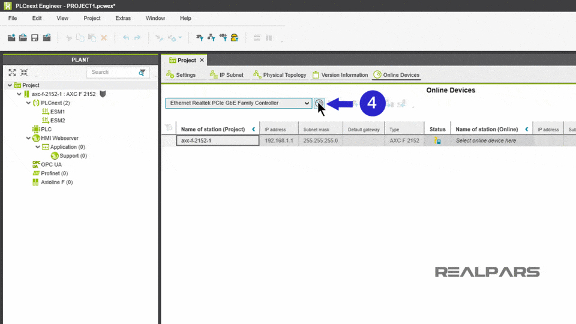Select the OPC UA tree item

[x=47, y=164]
